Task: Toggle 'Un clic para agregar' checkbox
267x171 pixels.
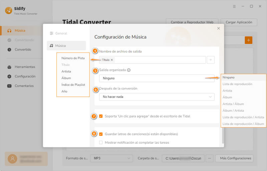Action: (101, 116)
